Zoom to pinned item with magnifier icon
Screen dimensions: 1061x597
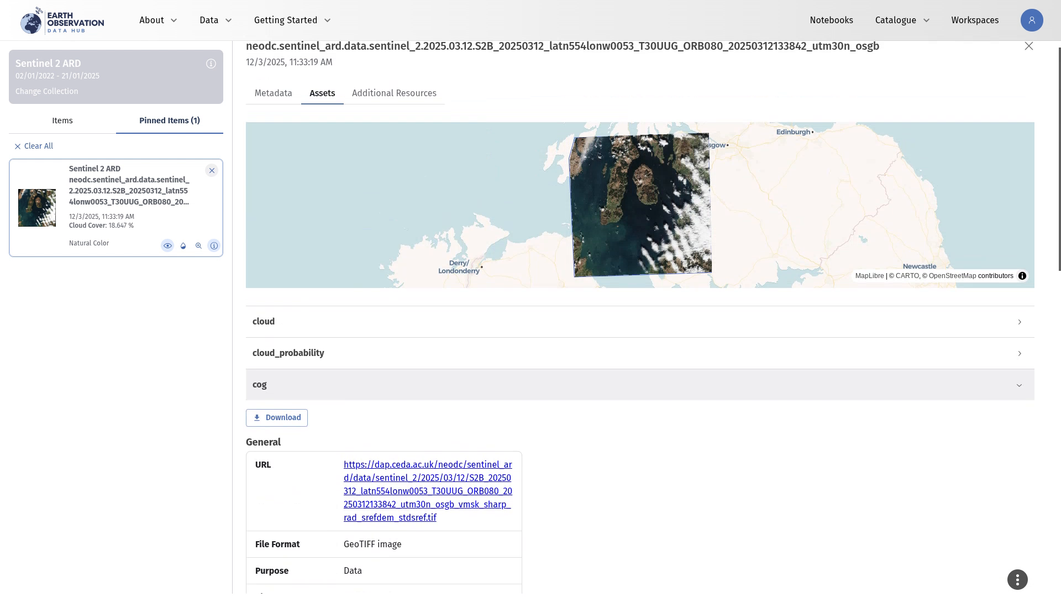pyautogui.click(x=198, y=246)
